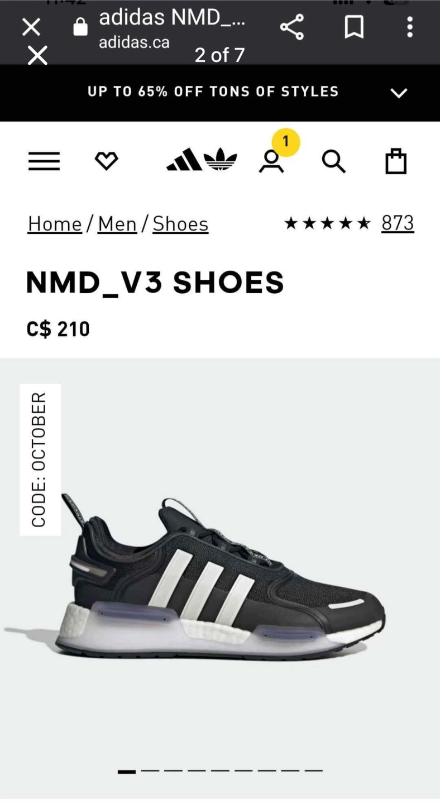The image size is (440, 804).
Task: Open the Shoes breadcrumb link
Action: tap(180, 223)
